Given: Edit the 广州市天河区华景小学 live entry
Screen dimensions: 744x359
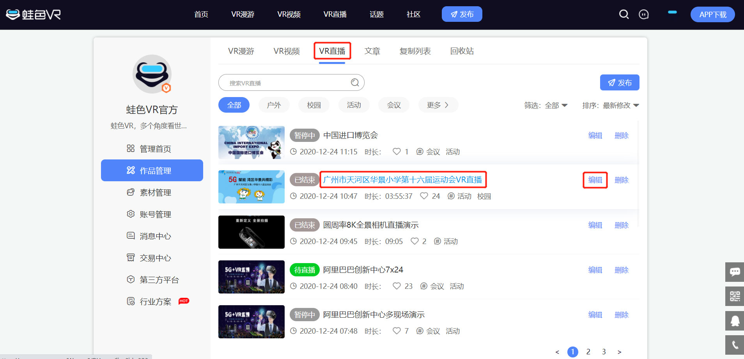Looking at the screenshot, I should (595, 180).
